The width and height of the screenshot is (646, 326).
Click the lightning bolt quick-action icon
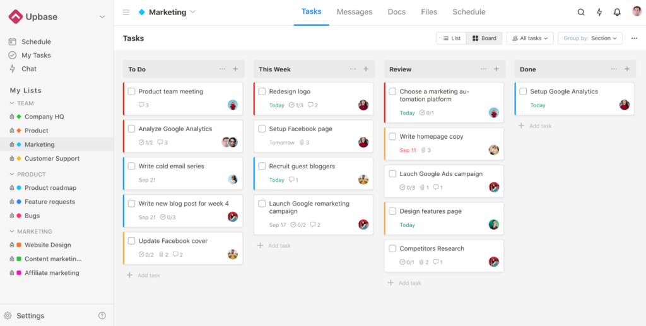[599, 13]
